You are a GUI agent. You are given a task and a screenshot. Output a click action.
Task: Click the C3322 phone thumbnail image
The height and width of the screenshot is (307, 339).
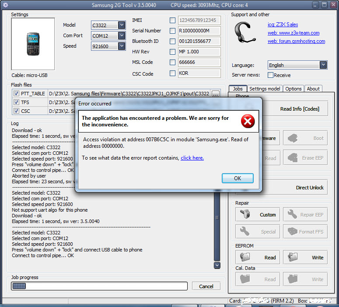tap(33, 44)
